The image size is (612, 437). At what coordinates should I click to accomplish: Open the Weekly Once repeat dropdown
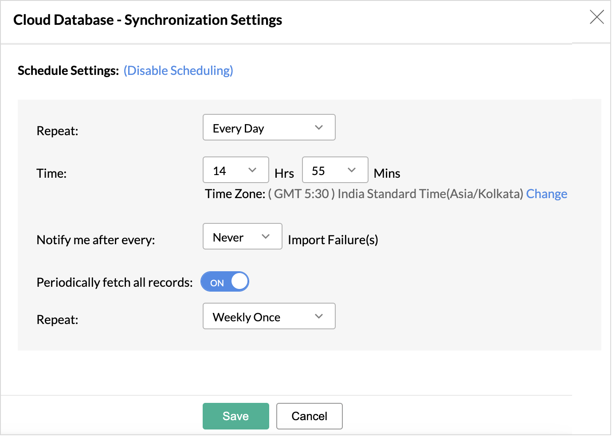(269, 316)
